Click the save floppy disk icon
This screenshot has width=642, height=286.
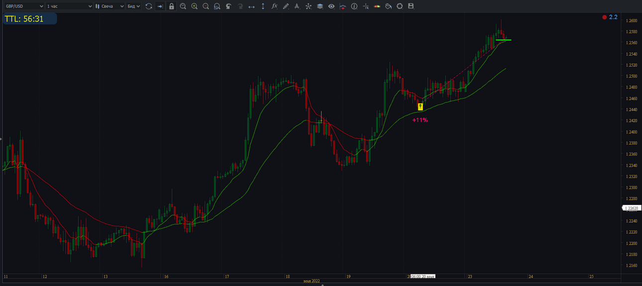pos(411,6)
